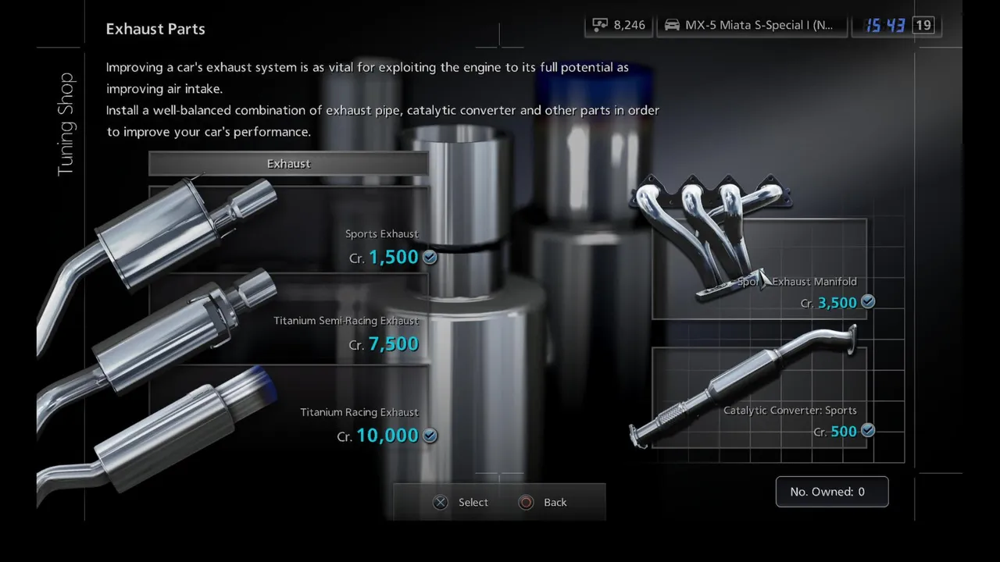This screenshot has width=1000, height=562.
Task: Click the catalytic converter pipe image
Action: pos(742,386)
